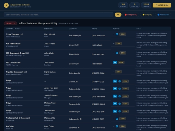Click the Sagacious Sounds logo circle

click(6, 5)
